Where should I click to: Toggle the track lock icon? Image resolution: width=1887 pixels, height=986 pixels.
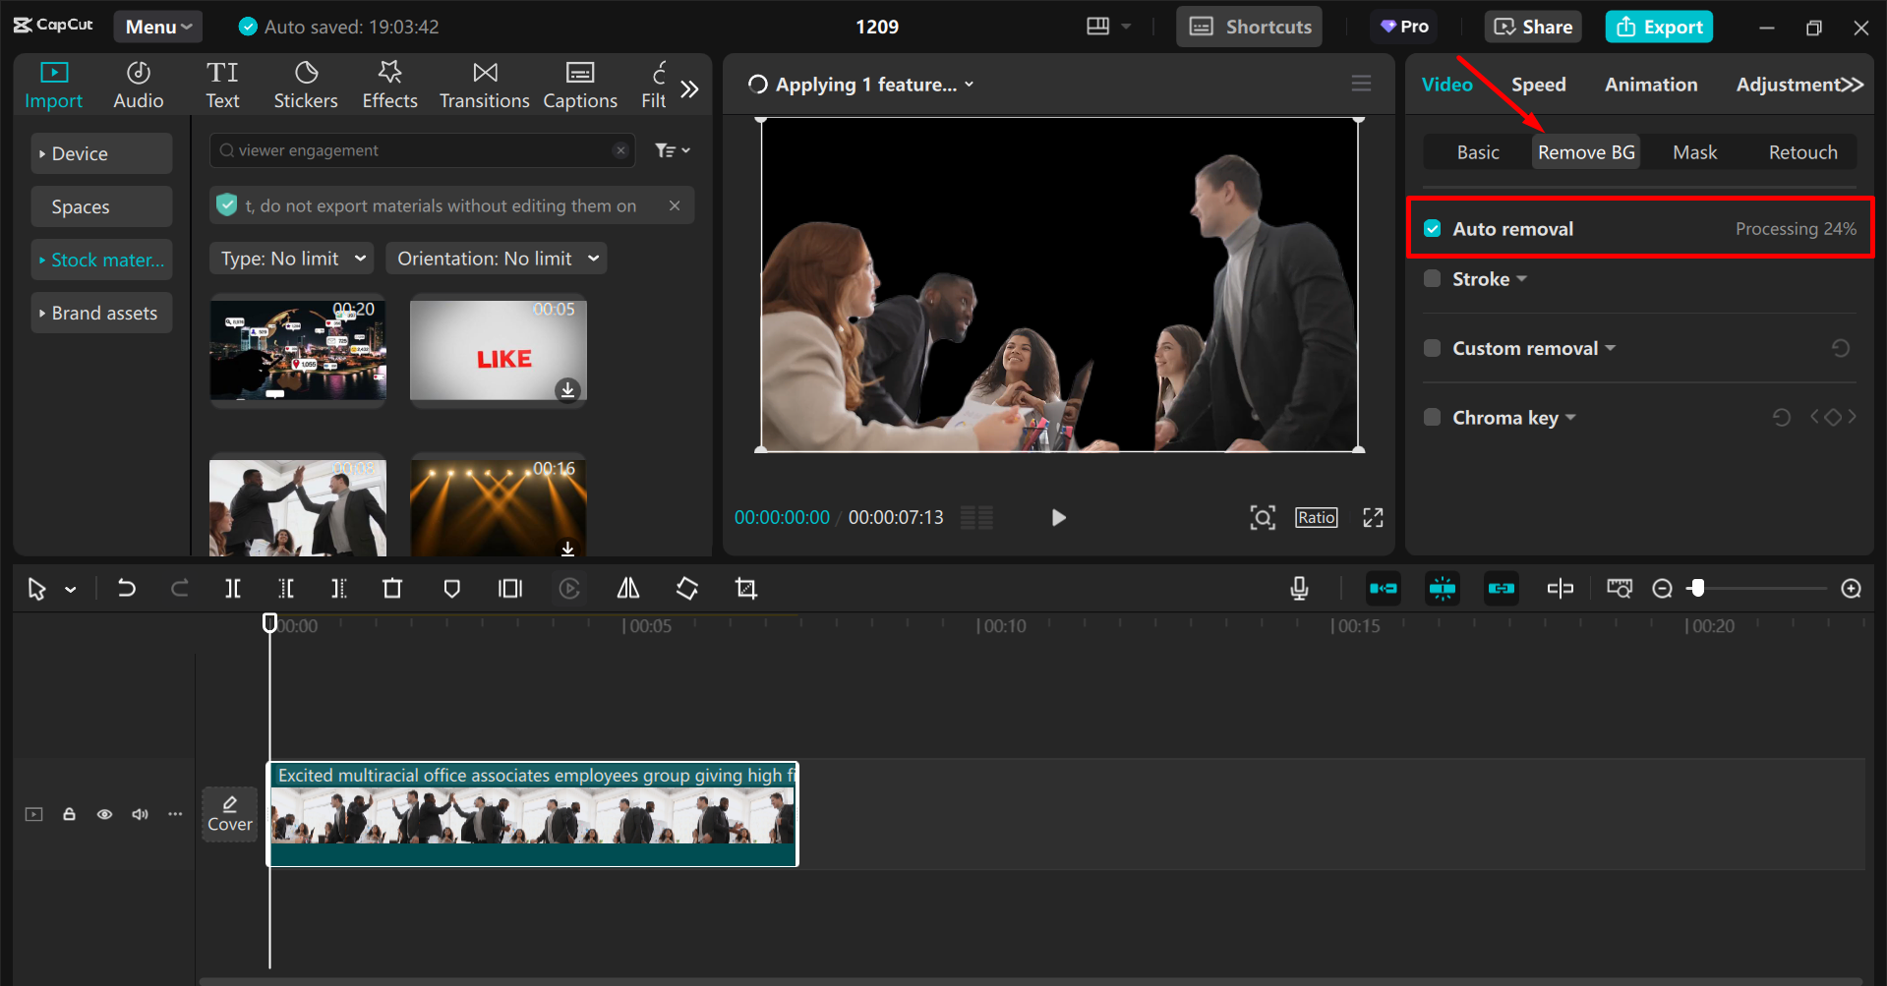[x=69, y=814]
